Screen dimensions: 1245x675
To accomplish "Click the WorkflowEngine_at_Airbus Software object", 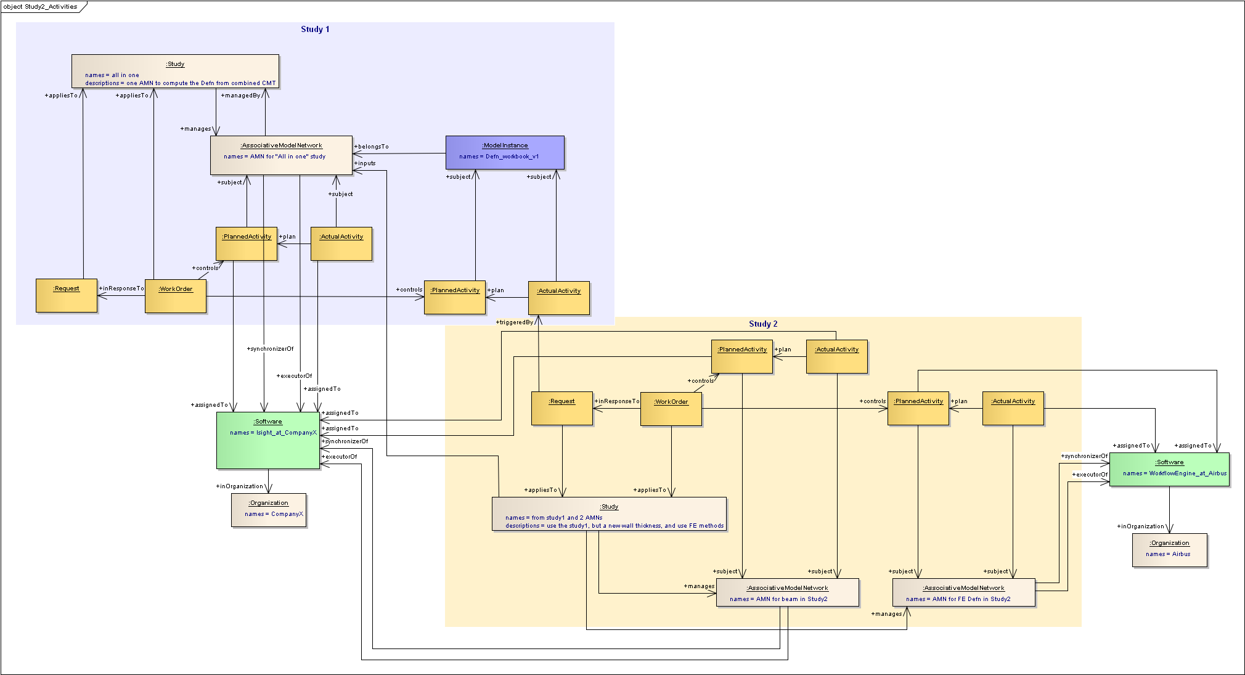I will 1169,470.
